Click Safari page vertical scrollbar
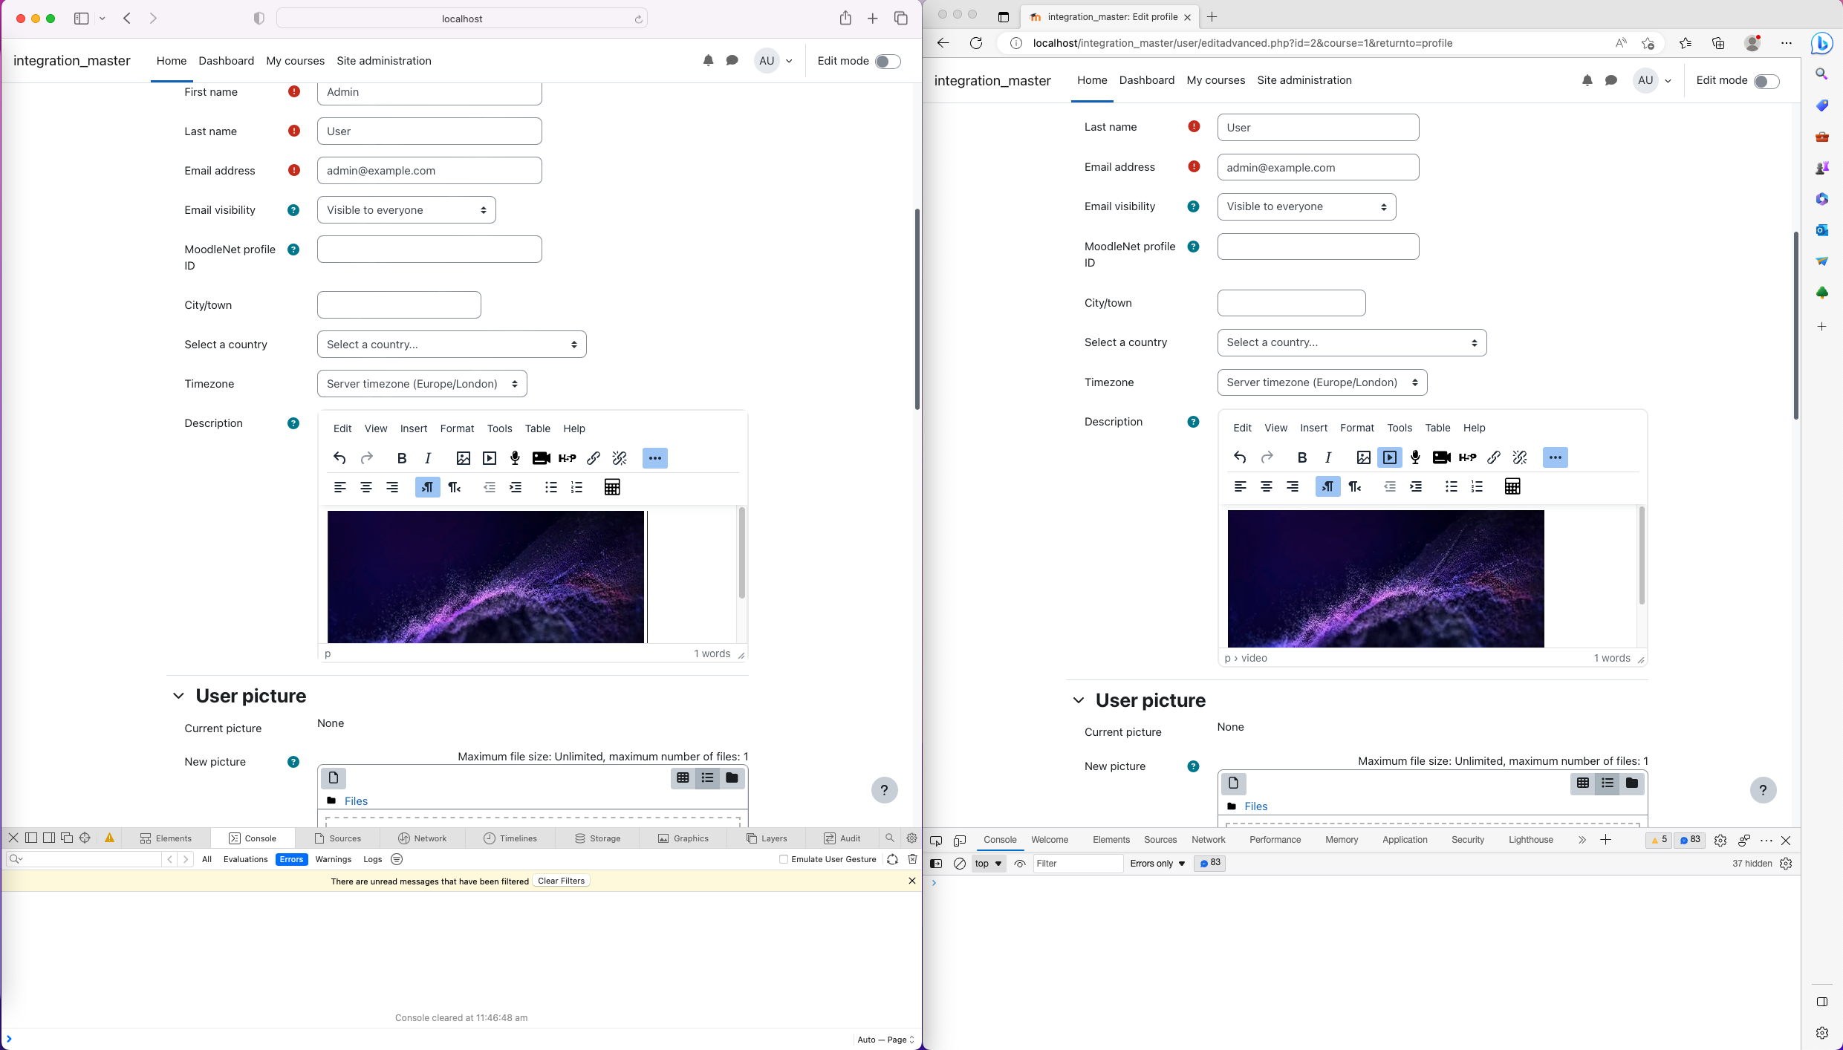The height and width of the screenshot is (1050, 1843). coord(917,309)
